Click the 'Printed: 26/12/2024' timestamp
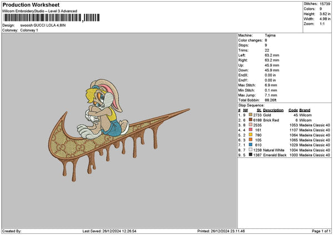 click(x=221, y=231)
